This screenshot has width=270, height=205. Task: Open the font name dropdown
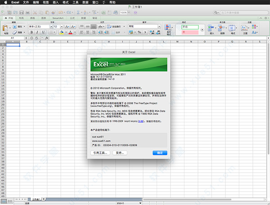pyautogui.click(x=51, y=27)
